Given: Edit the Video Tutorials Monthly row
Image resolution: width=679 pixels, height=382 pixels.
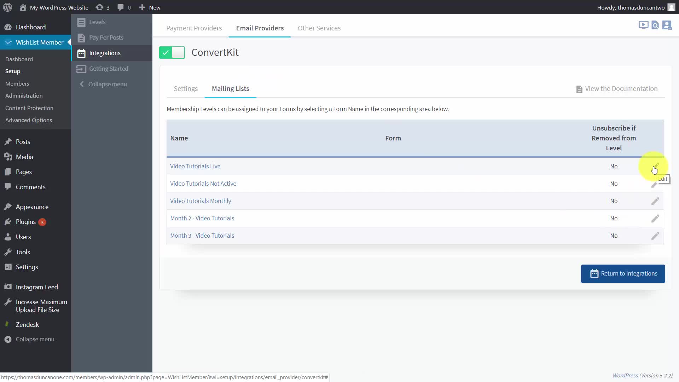Looking at the screenshot, I should (655, 201).
